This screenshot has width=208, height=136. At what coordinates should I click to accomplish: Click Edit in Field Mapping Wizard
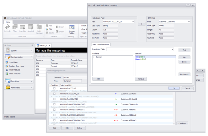click(67, 128)
